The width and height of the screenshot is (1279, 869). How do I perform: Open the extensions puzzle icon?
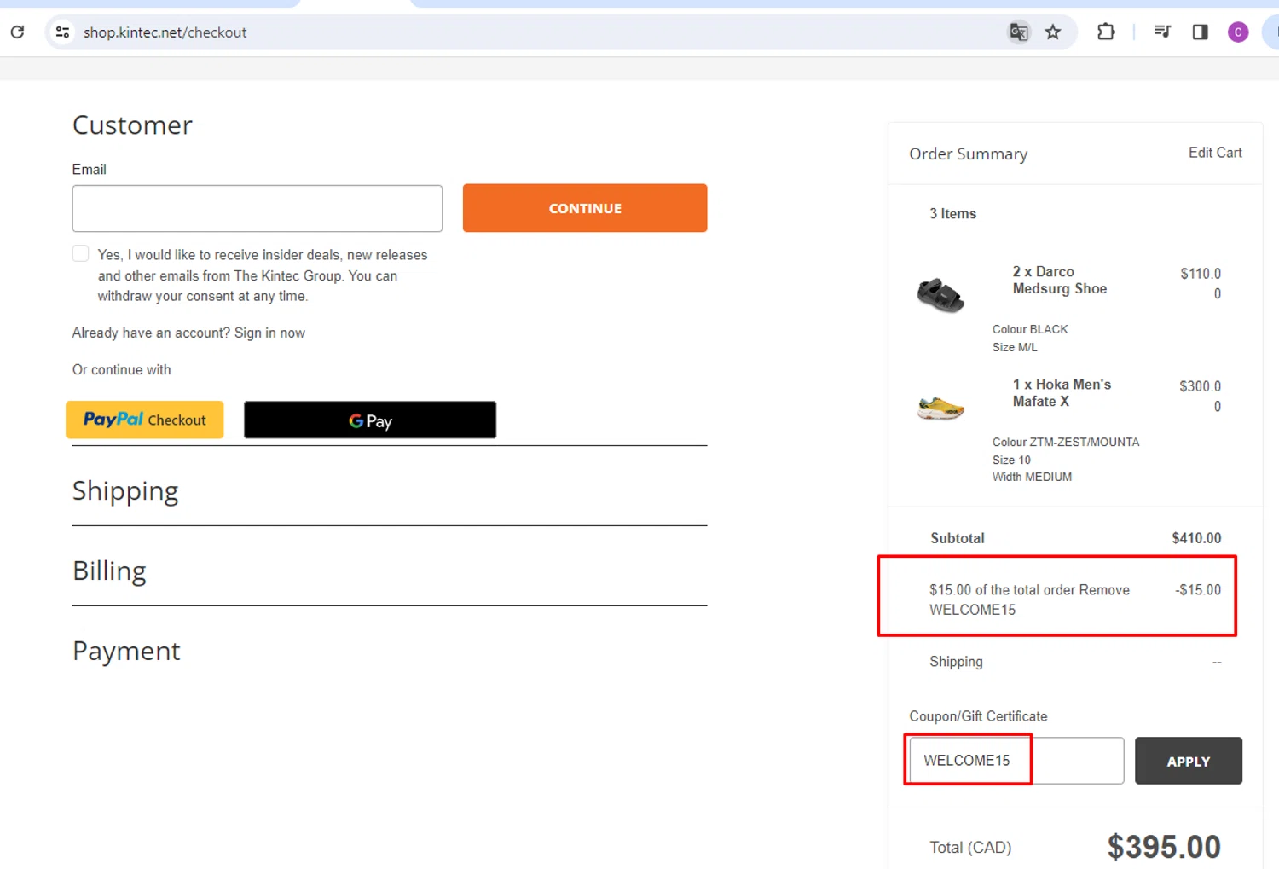click(1106, 32)
